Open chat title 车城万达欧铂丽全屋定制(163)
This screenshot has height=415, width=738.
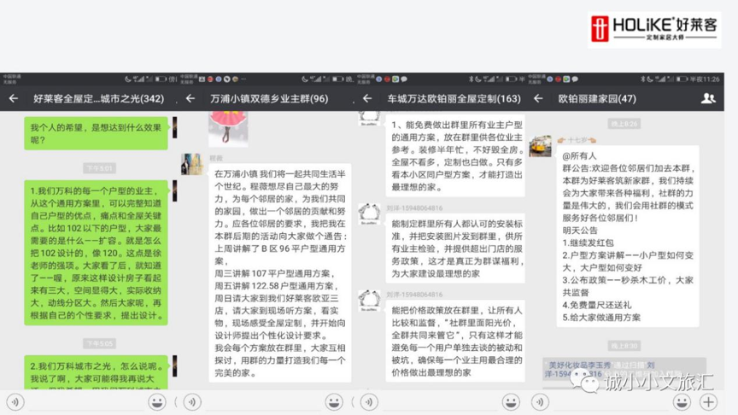tap(454, 99)
